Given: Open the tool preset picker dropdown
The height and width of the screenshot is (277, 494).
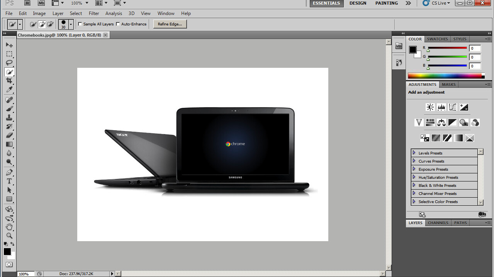Looking at the screenshot, I should [20, 24].
